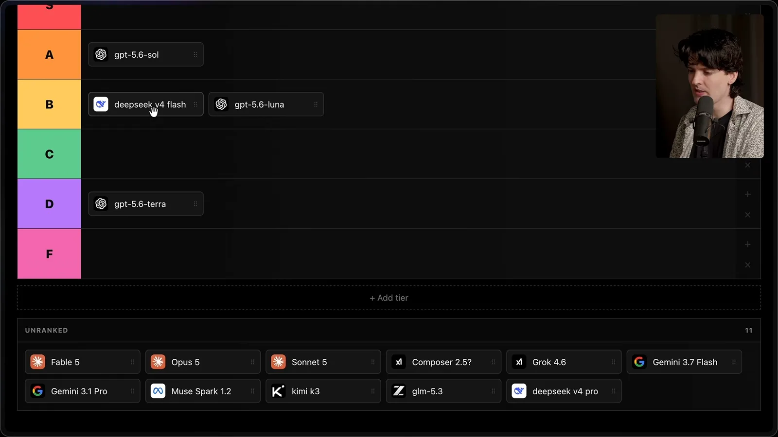Click the + Add tier button
The image size is (778, 437).
point(389,298)
